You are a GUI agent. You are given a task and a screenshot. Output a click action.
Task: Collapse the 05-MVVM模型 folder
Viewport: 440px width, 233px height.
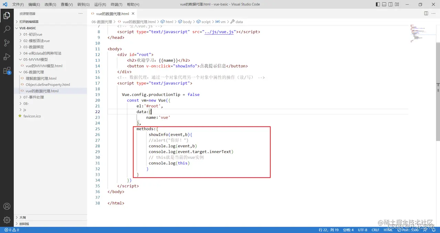coord(51,59)
